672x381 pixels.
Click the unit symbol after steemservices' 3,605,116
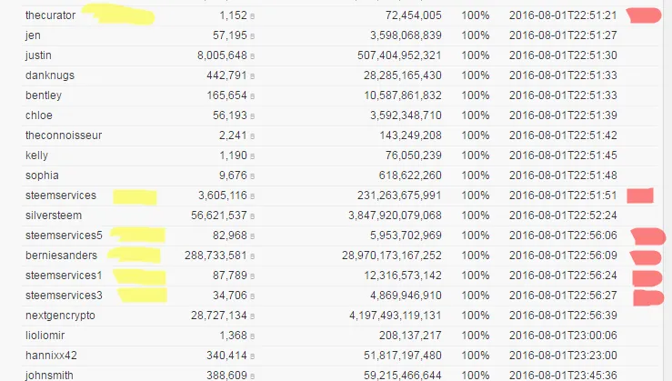[x=253, y=196]
